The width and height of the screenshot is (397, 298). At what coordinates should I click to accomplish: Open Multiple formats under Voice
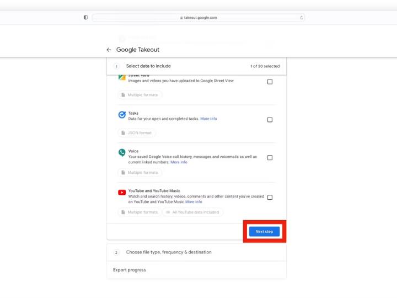(140, 172)
